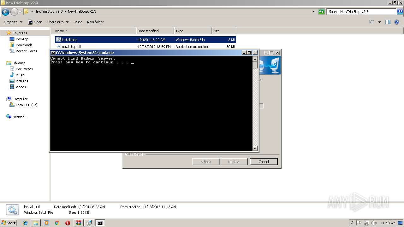Refresh the folder with the green arrows button
404x227 pixels.
click(x=321, y=12)
